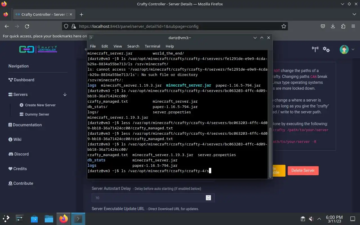360x225 pixels.
Task: Open terminal View menu
Action: [118, 46]
